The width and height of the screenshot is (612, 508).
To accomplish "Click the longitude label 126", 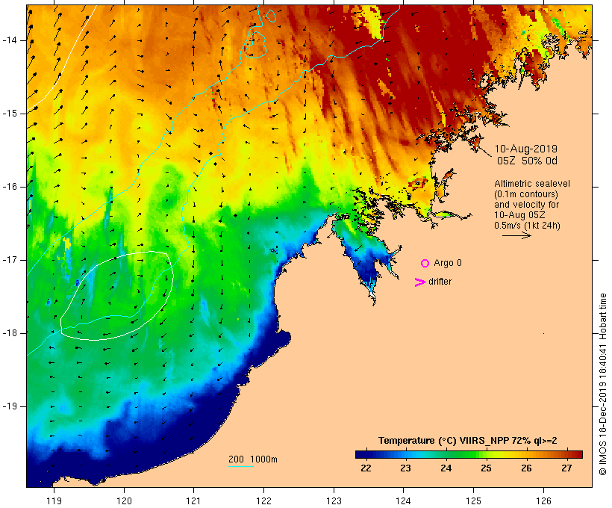I will [543, 501].
